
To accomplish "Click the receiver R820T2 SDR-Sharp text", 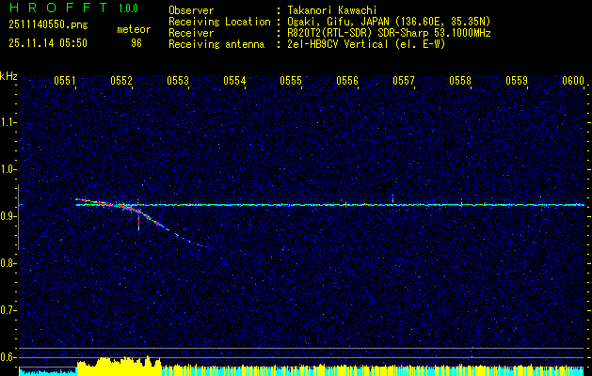I will click(389, 33).
